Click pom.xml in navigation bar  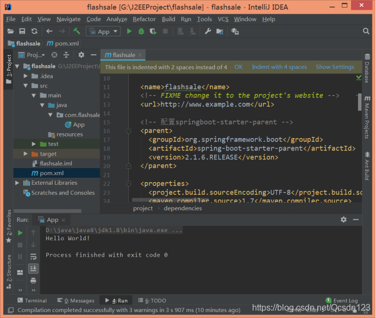63,43
